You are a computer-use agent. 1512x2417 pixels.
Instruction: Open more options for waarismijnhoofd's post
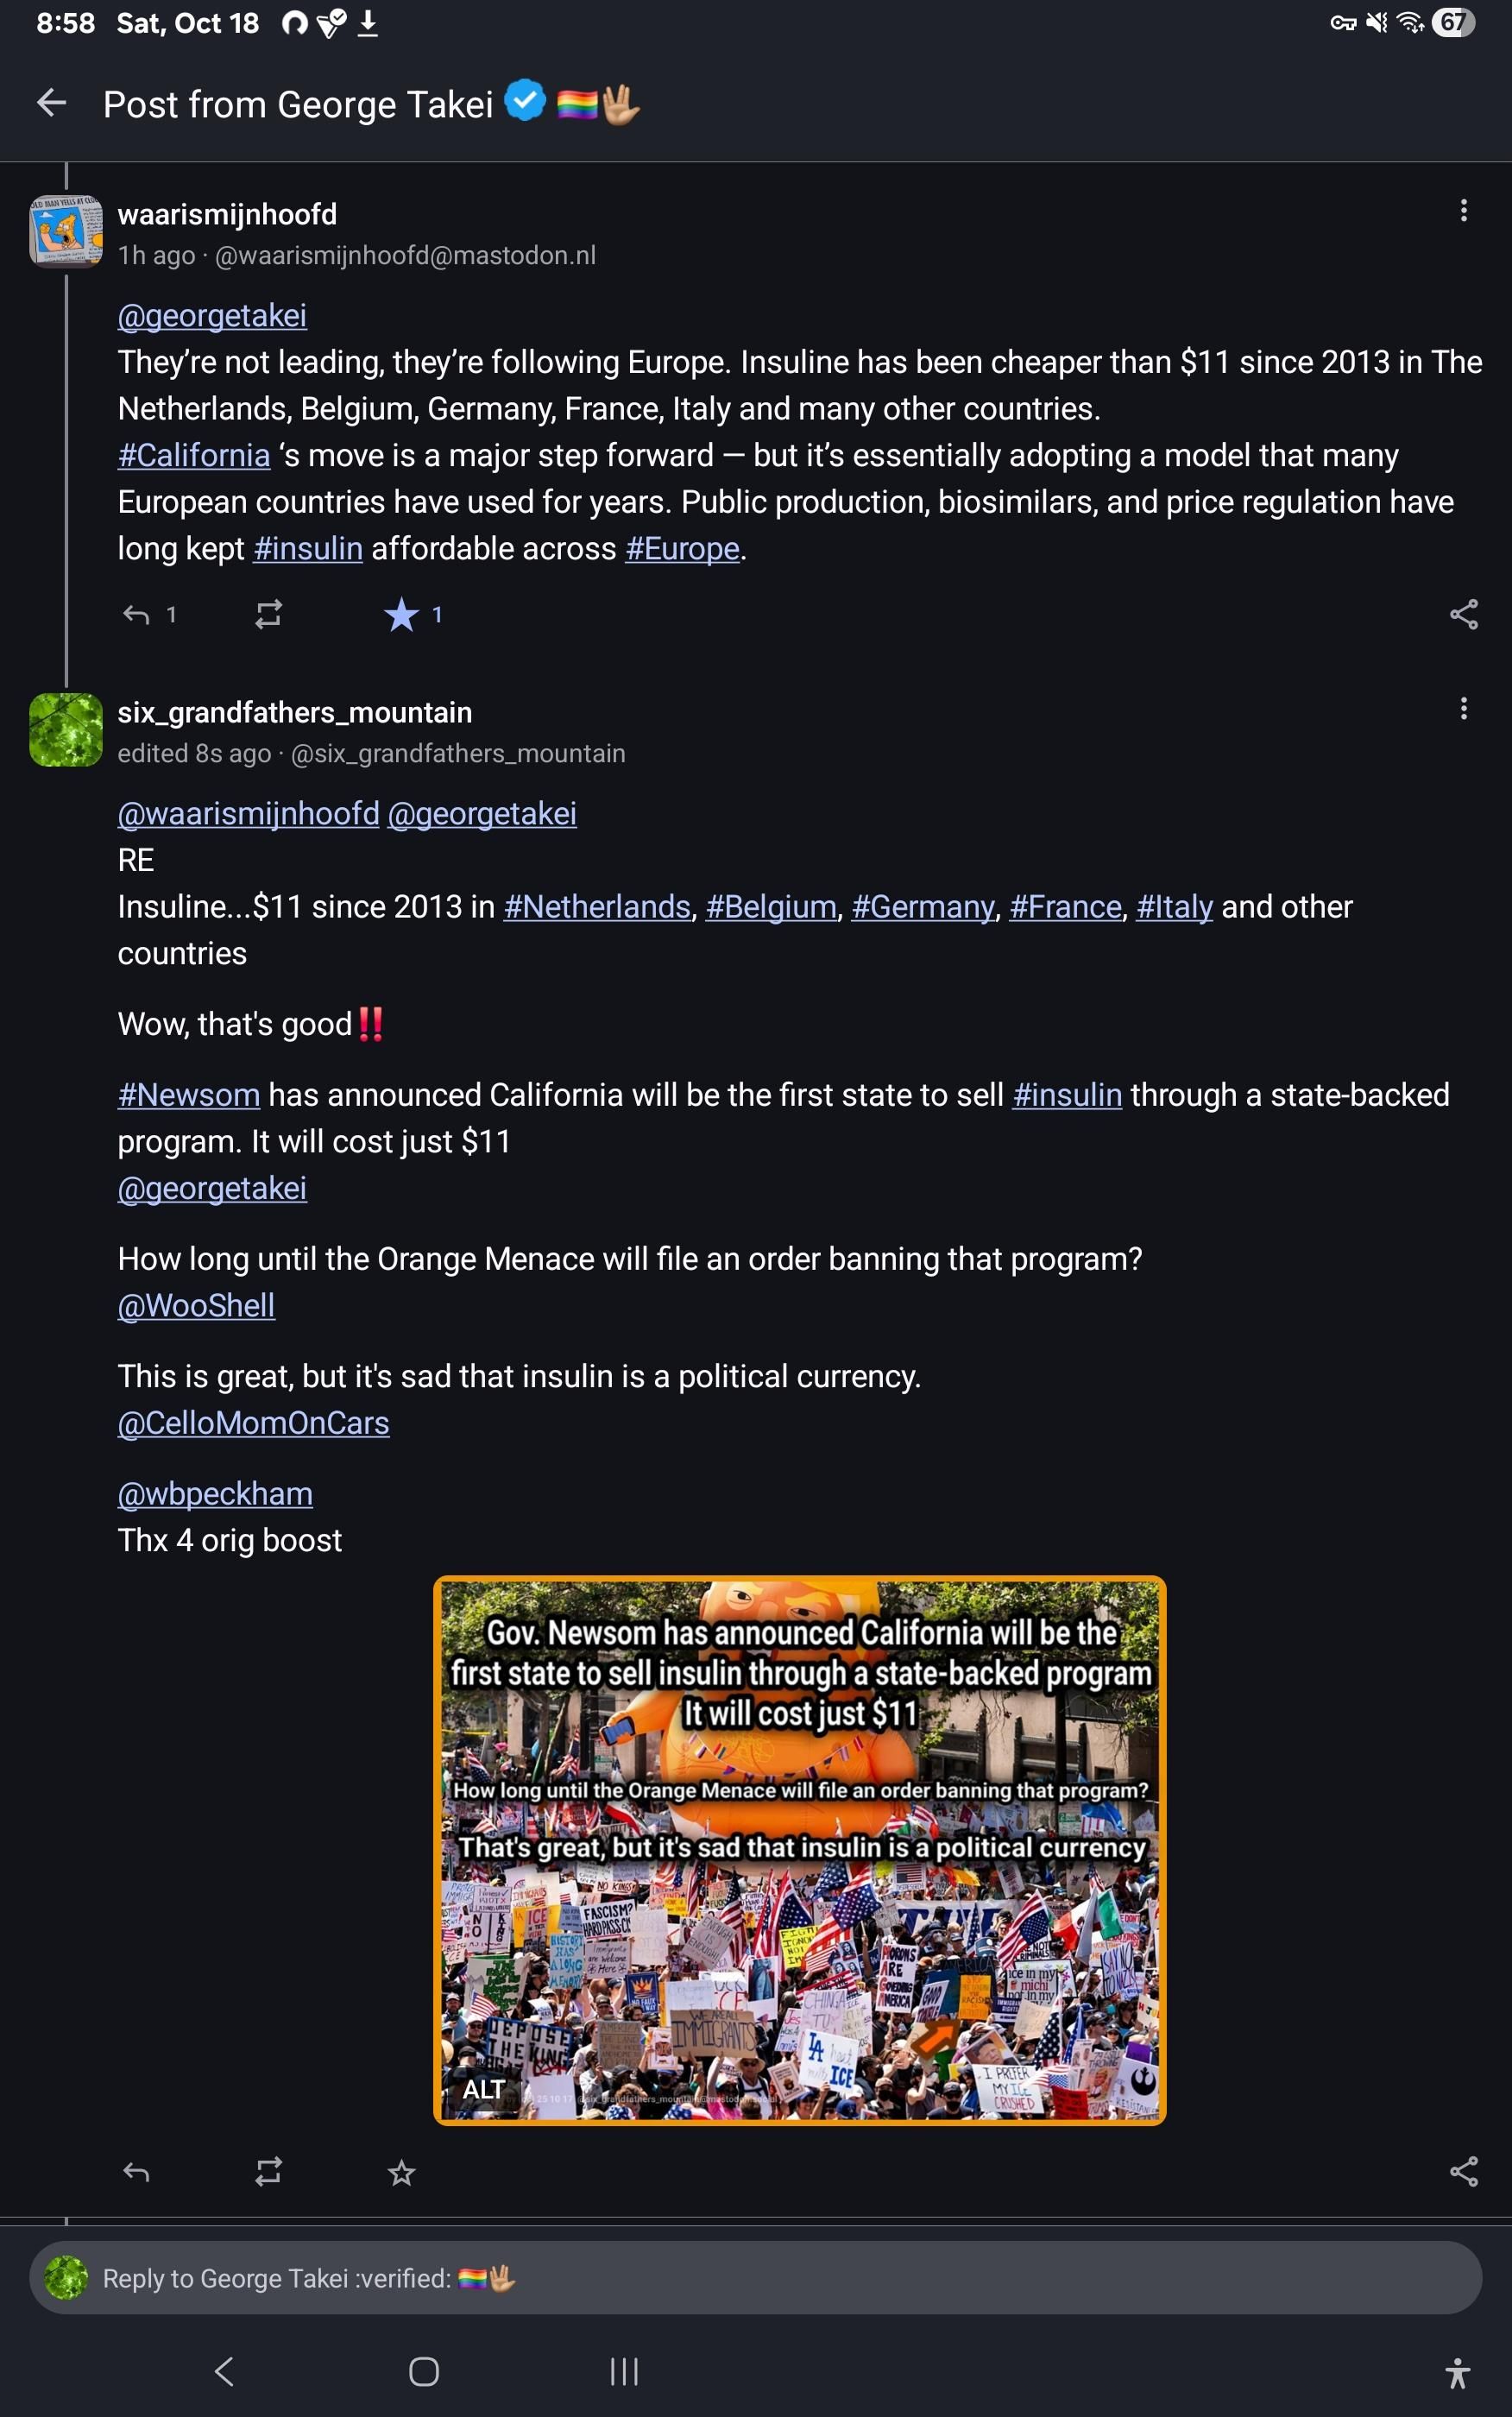pos(1463,210)
